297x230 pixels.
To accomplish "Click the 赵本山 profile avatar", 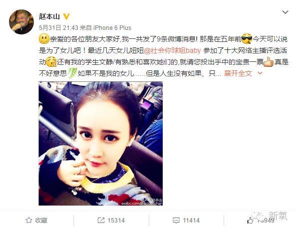I will pos(21,22).
